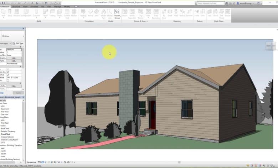Select the Column tool

click(x=36, y=13)
